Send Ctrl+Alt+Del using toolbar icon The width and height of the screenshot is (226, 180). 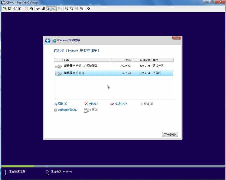(38, 9)
